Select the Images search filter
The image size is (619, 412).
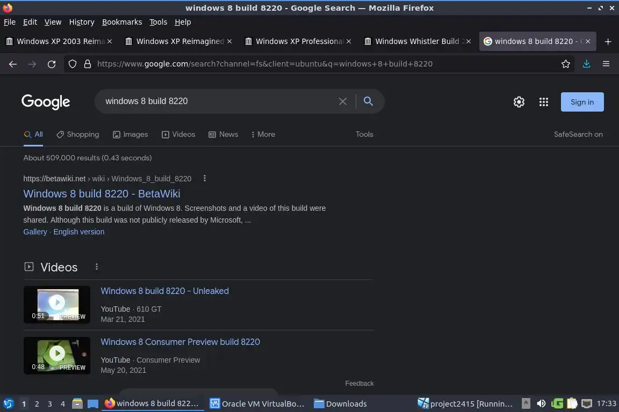(x=130, y=135)
